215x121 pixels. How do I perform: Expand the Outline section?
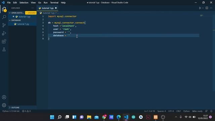click(10, 108)
